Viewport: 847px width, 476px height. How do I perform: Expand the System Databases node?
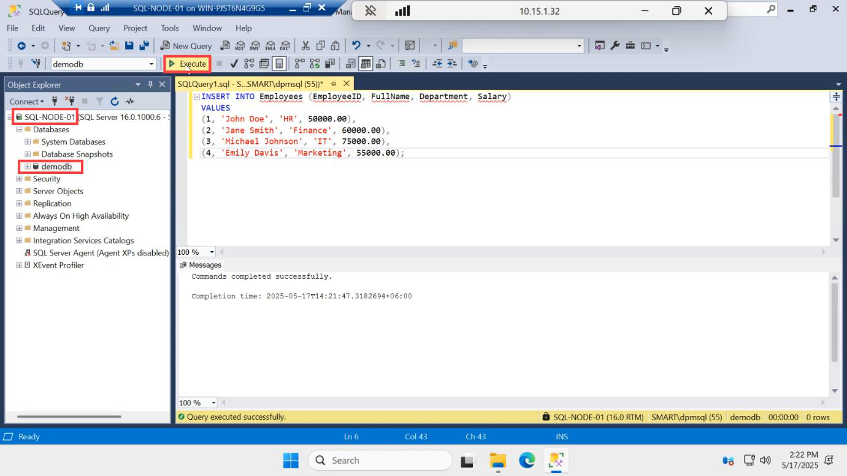pyautogui.click(x=28, y=142)
